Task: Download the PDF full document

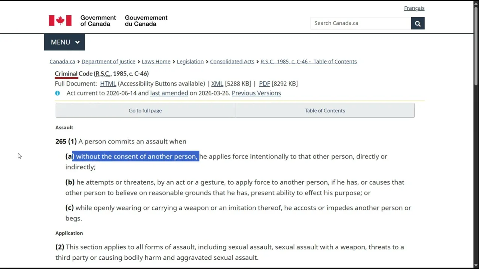Action: tap(265, 84)
